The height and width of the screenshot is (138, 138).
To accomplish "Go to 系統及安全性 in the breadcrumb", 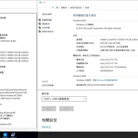I will coord(76,8).
